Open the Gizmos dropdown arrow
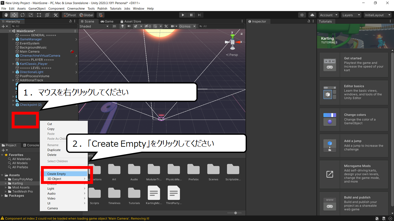Image resolution: width=394 pixels, height=221 pixels. click(195, 26)
